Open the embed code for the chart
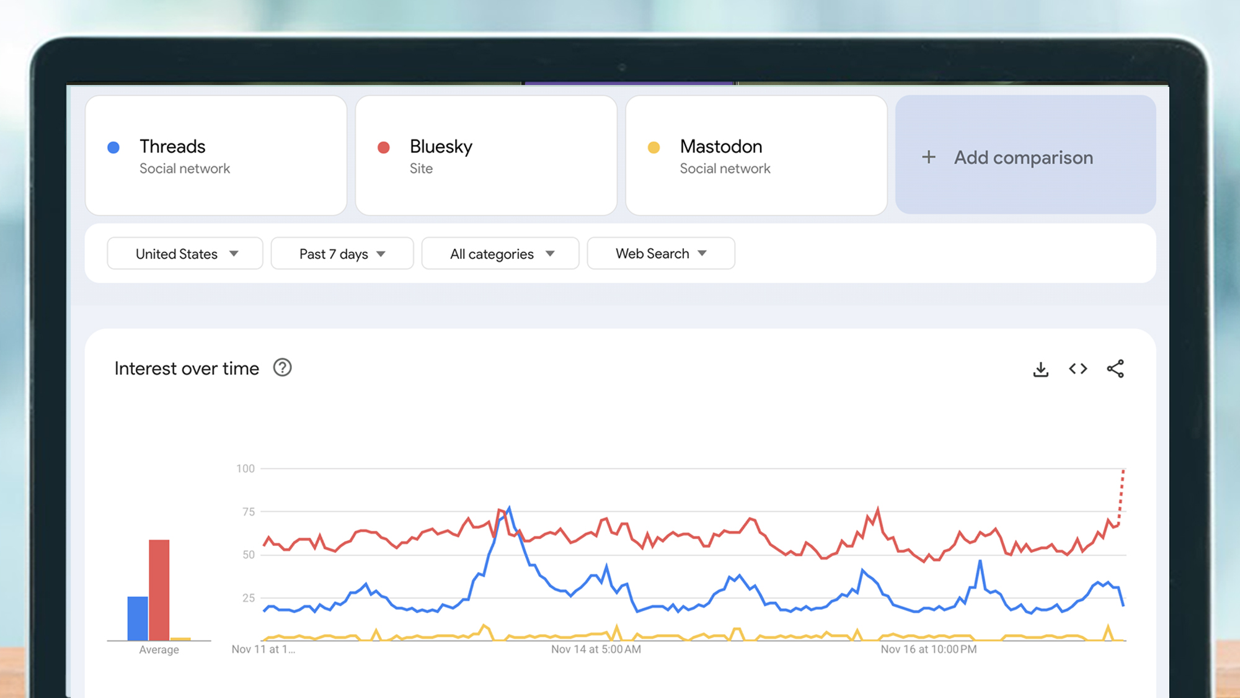Screen dimensions: 1240x698 [x=1078, y=369]
